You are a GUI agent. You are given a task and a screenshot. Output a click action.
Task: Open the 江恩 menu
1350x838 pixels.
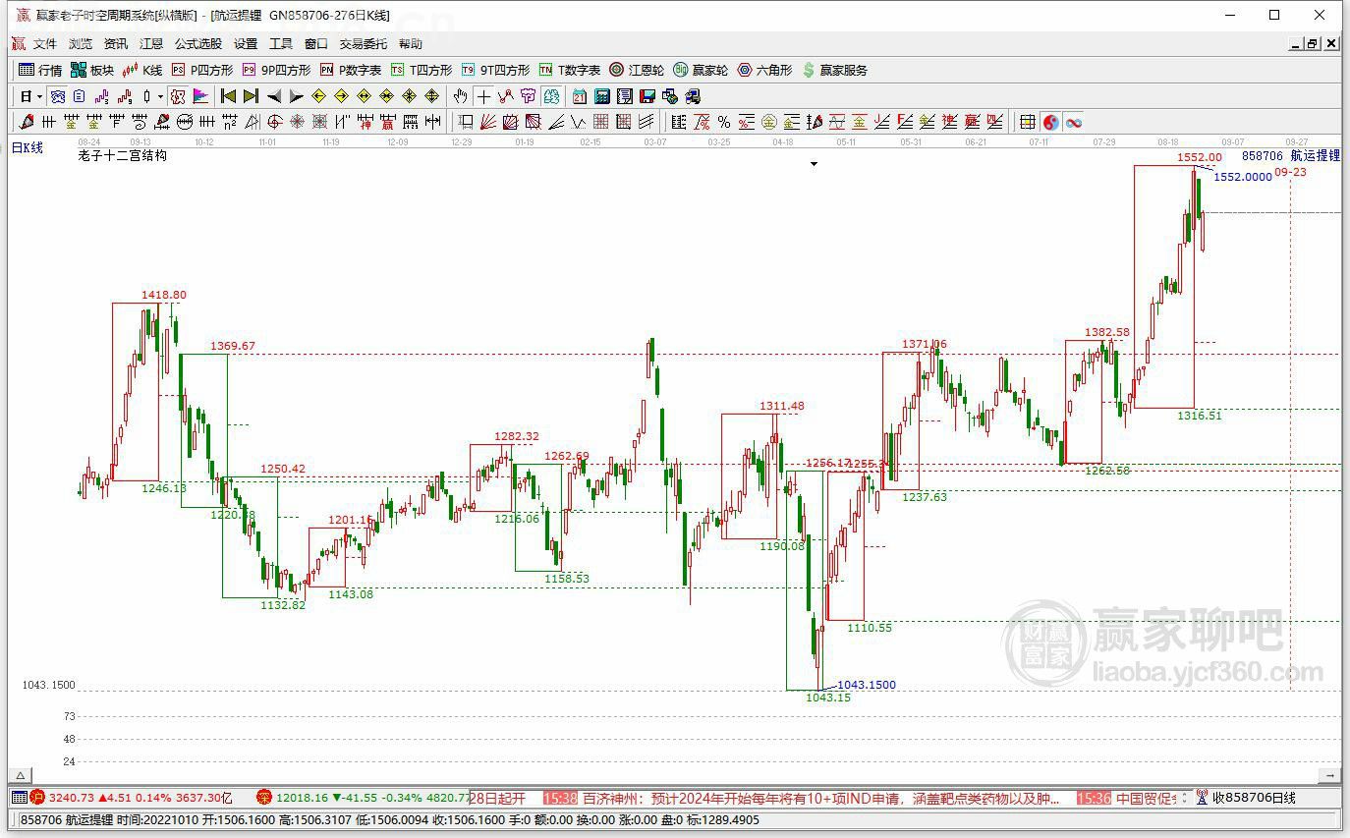(x=151, y=44)
